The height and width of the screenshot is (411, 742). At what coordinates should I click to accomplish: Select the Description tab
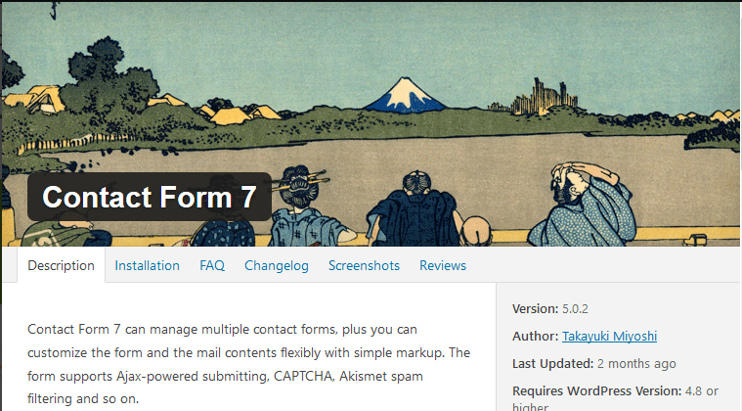coord(61,265)
